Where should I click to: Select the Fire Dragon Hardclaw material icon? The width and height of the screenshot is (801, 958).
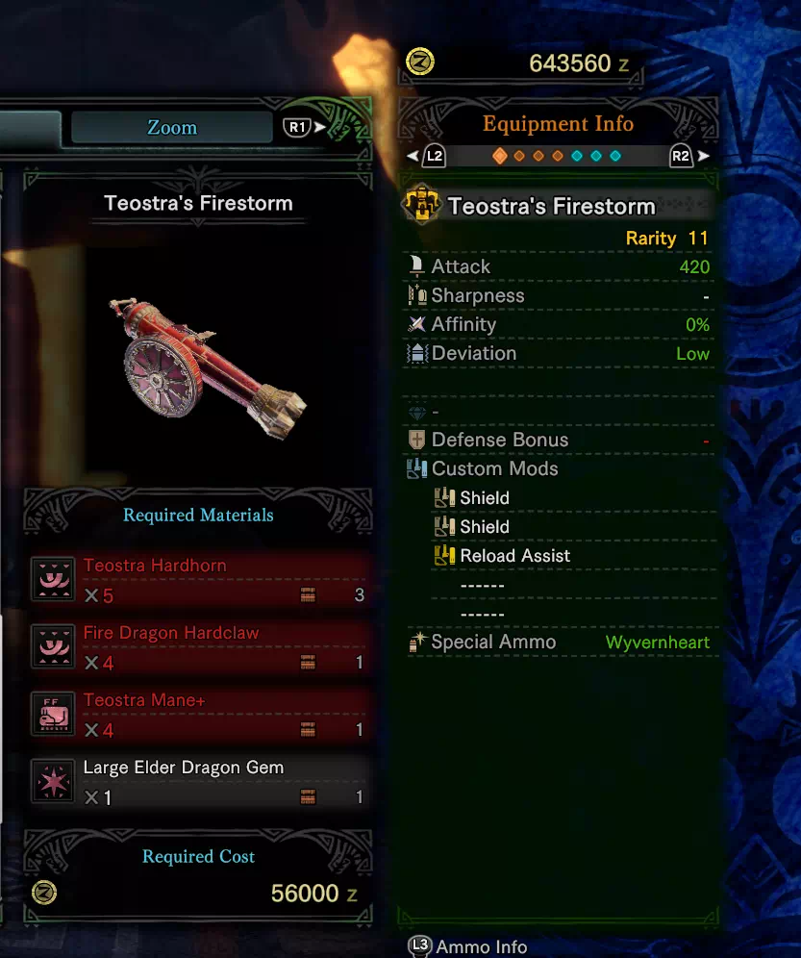click(53, 645)
